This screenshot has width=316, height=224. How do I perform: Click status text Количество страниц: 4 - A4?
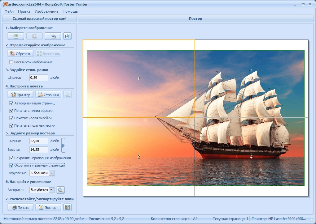click(x=174, y=219)
